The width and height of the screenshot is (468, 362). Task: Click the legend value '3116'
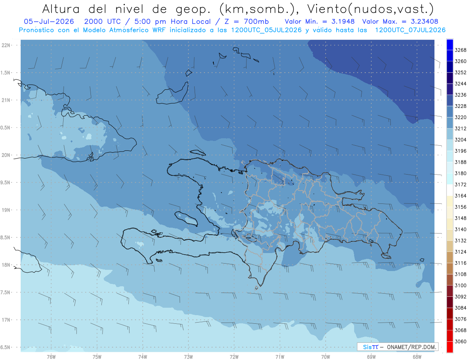[461, 263]
